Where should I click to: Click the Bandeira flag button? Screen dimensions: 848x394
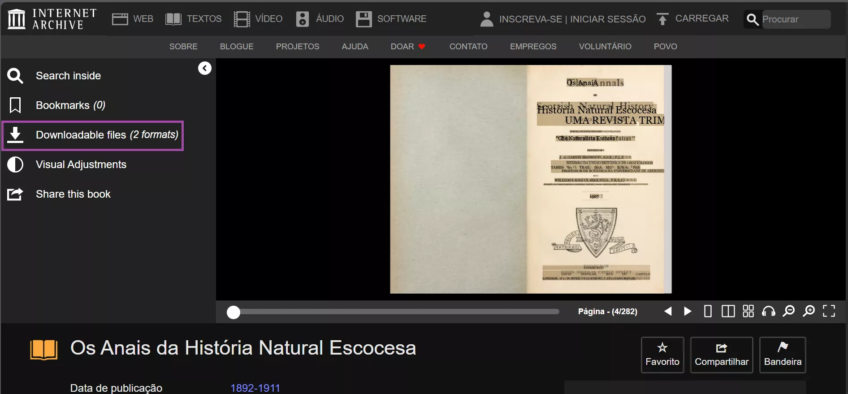[783, 355]
